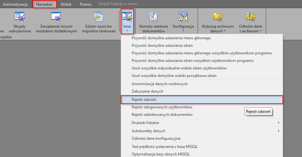Viewport: 302px width, 157px height.
Task: Select Zaburzanie danych menu entry
Action: pyautogui.click(x=147, y=91)
